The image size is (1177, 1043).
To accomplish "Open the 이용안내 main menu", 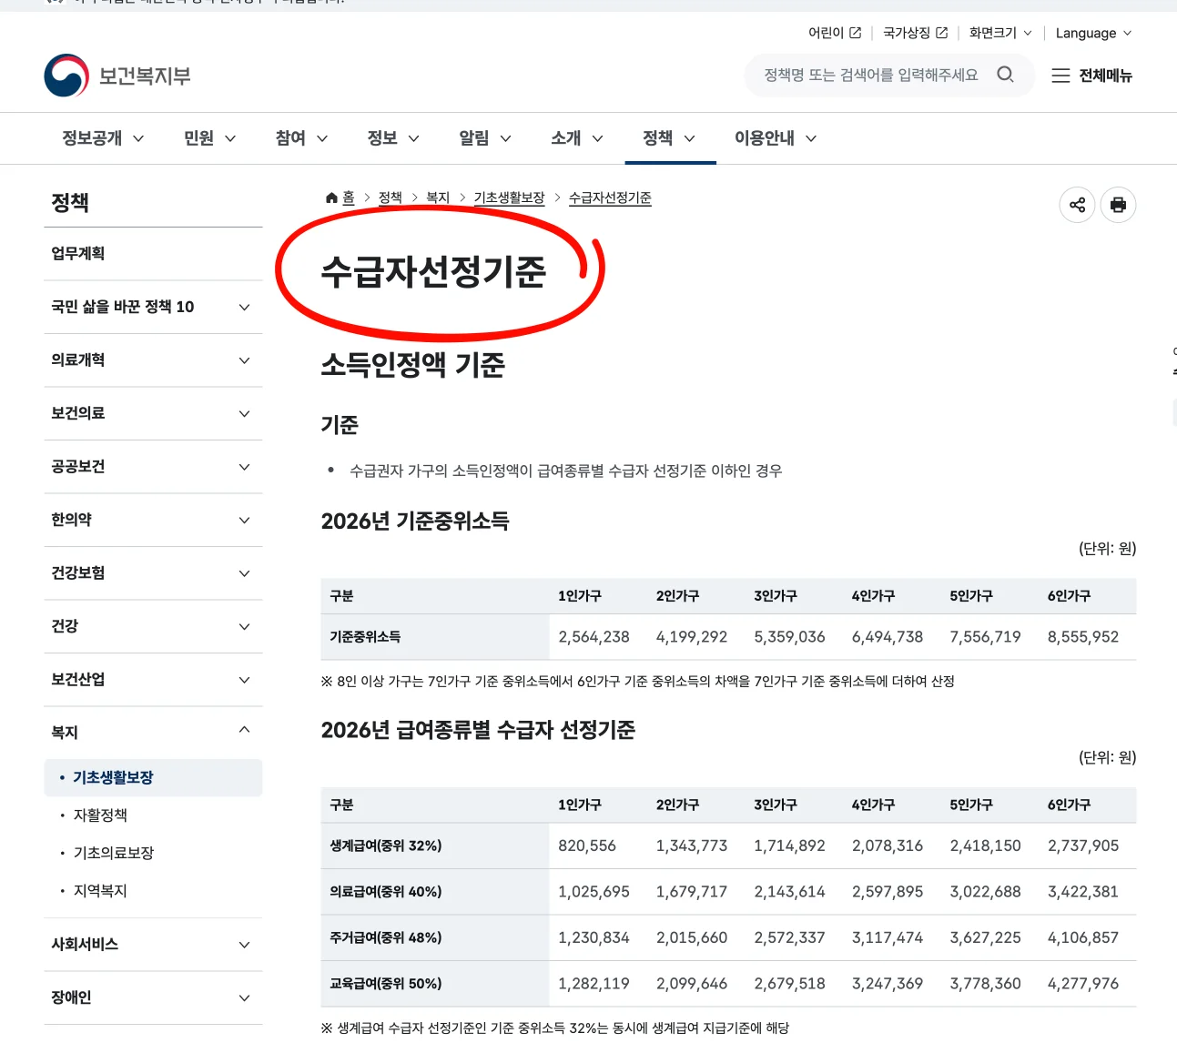I will [x=776, y=138].
